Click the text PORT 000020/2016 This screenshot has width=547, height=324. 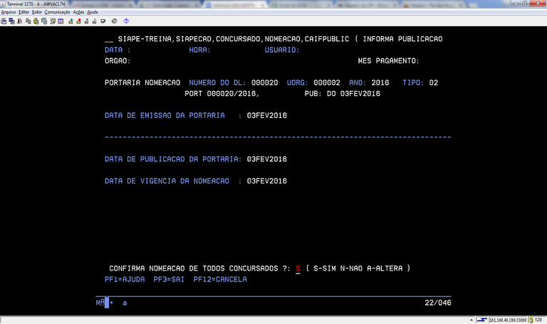pos(222,94)
